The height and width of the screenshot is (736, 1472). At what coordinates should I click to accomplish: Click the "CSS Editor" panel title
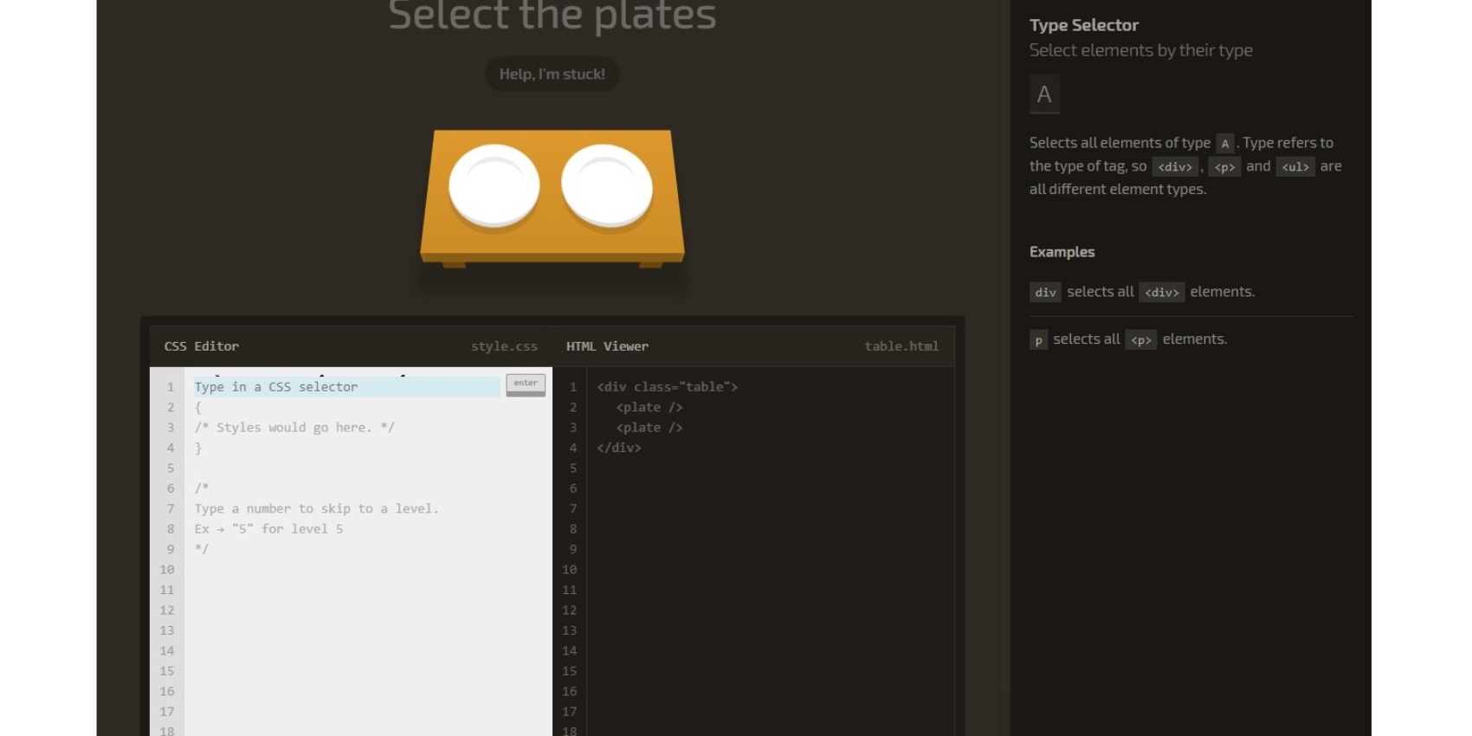coord(202,346)
